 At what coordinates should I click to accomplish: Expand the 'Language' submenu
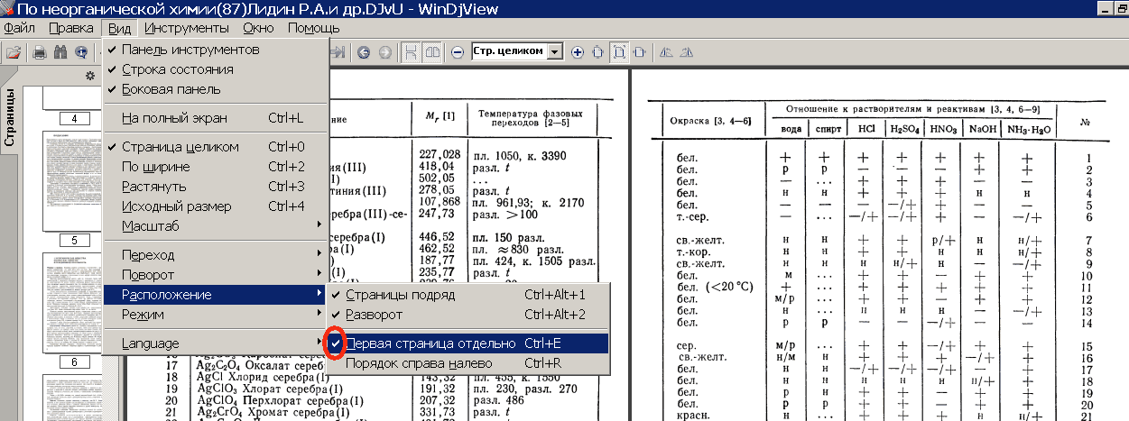pyautogui.click(x=150, y=343)
